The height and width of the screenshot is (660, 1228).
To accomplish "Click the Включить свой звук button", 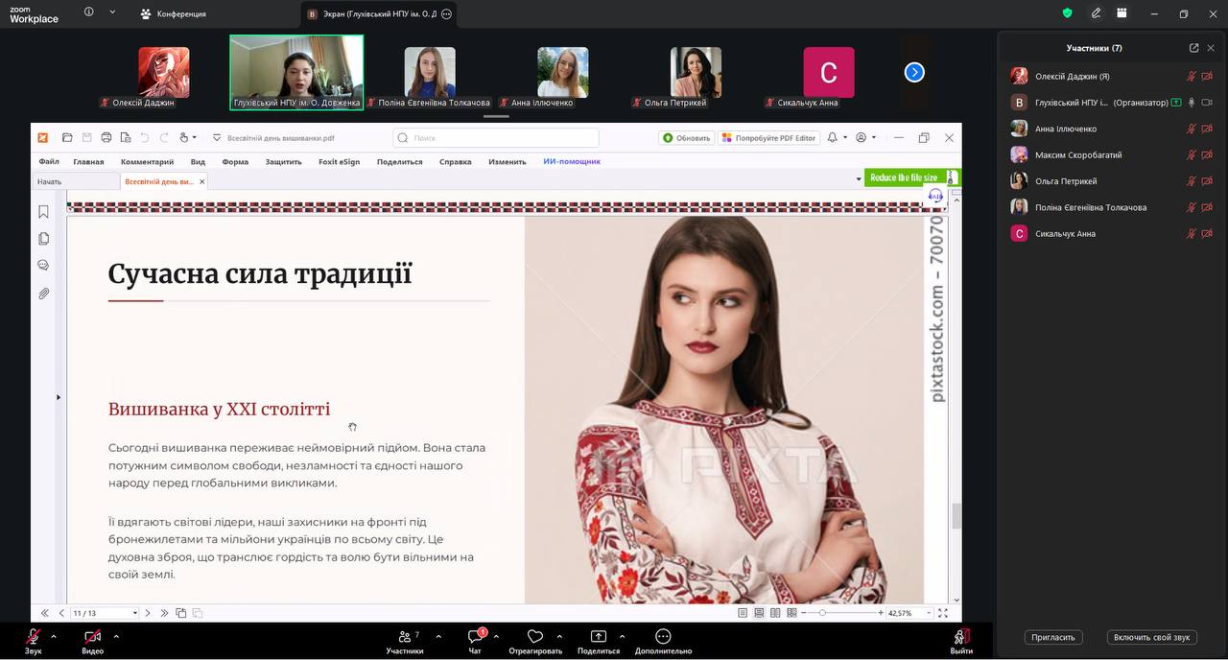I will 1151,637.
